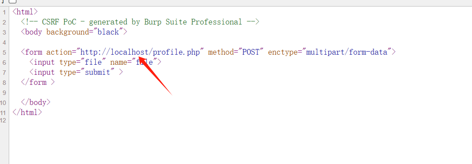
Task: Click the 'form' tag name on line 5
Action: (33, 52)
